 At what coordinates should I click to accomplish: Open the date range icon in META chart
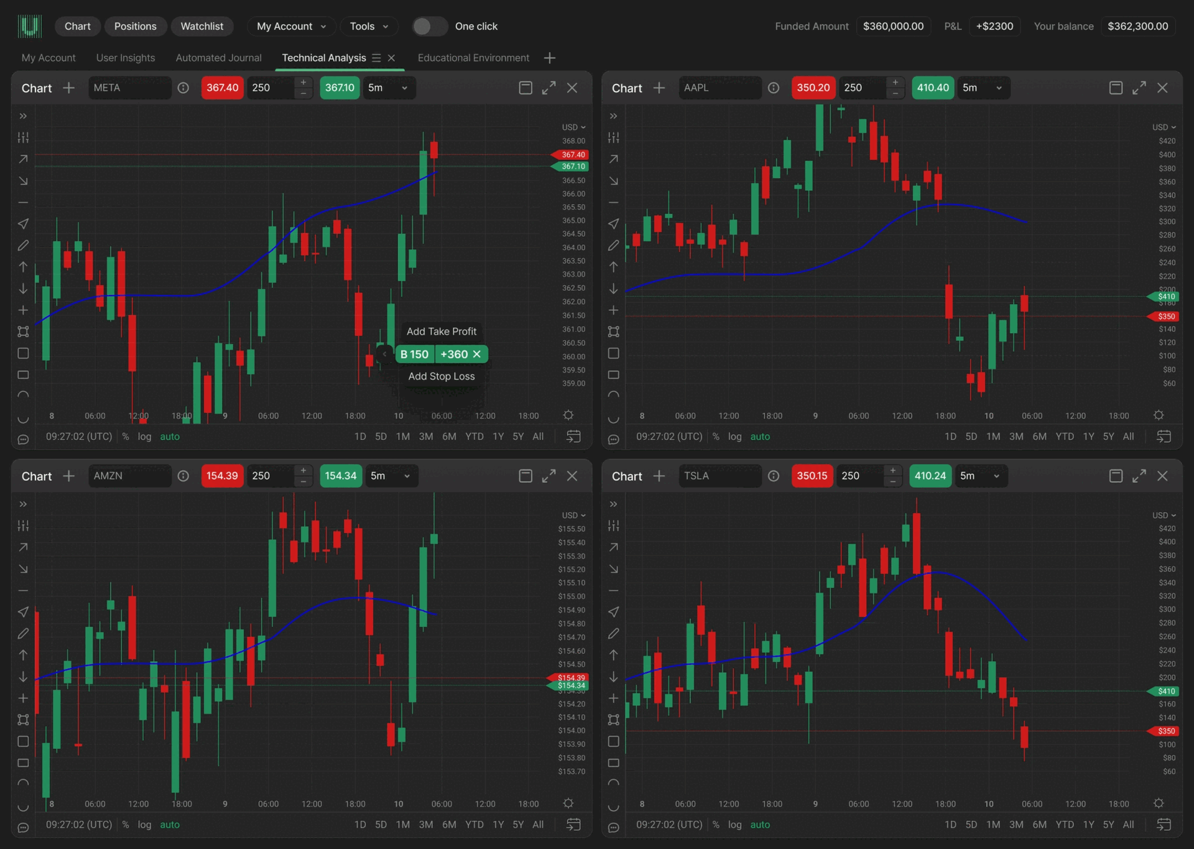pos(573,437)
